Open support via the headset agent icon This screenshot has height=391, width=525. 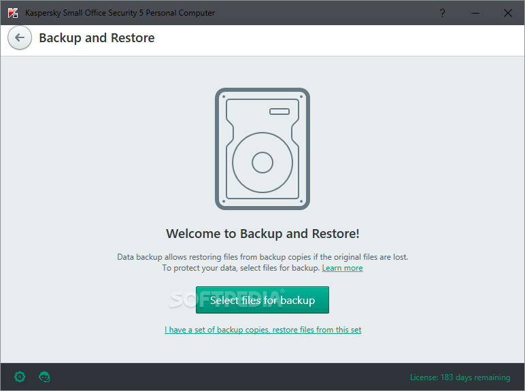click(44, 377)
